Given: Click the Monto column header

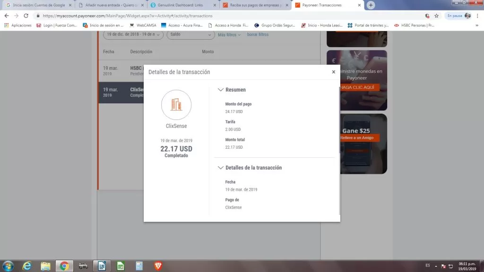Looking at the screenshot, I should click(x=208, y=52).
